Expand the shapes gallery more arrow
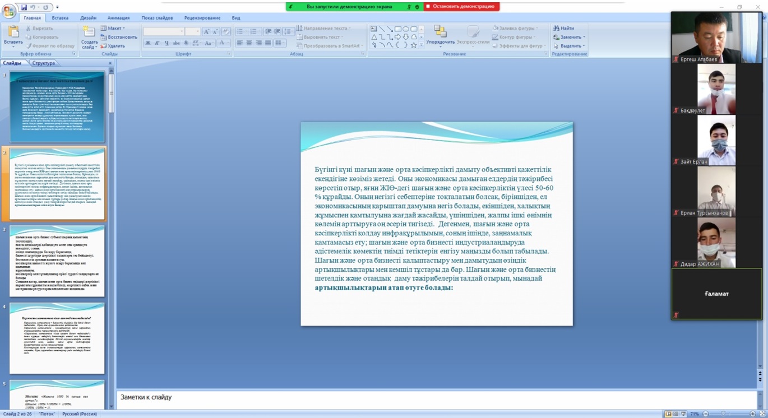The height and width of the screenshot is (418, 768). pyautogui.click(x=422, y=45)
